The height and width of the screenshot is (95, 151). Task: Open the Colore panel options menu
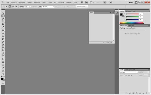149,11
